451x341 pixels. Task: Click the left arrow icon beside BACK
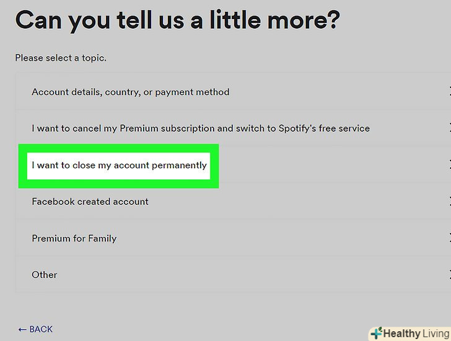click(22, 329)
